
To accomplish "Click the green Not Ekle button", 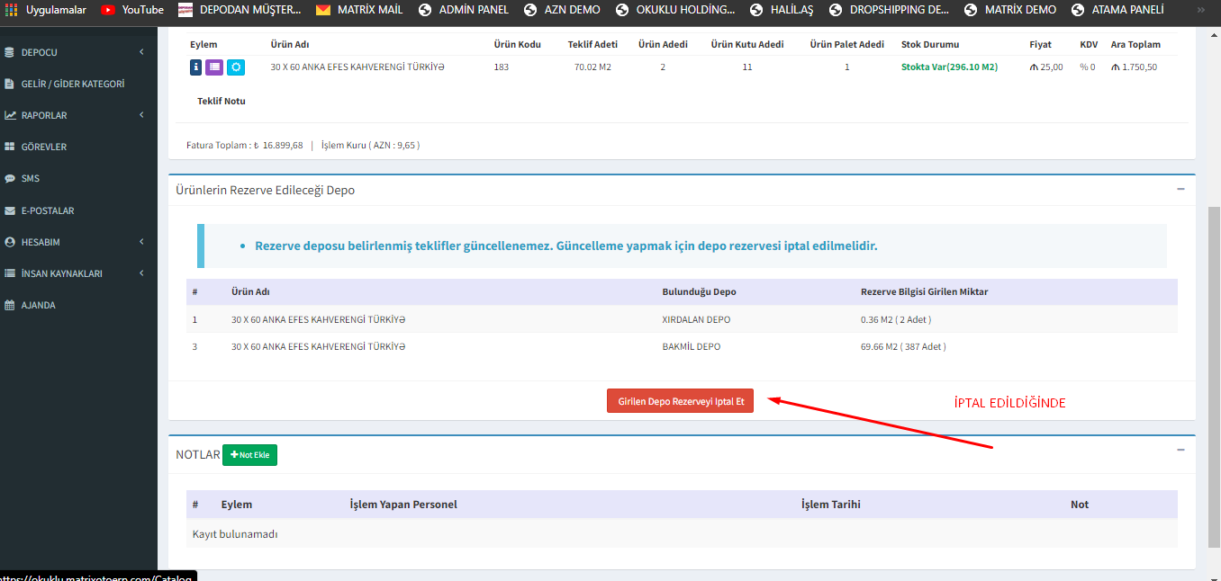I will coord(250,455).
